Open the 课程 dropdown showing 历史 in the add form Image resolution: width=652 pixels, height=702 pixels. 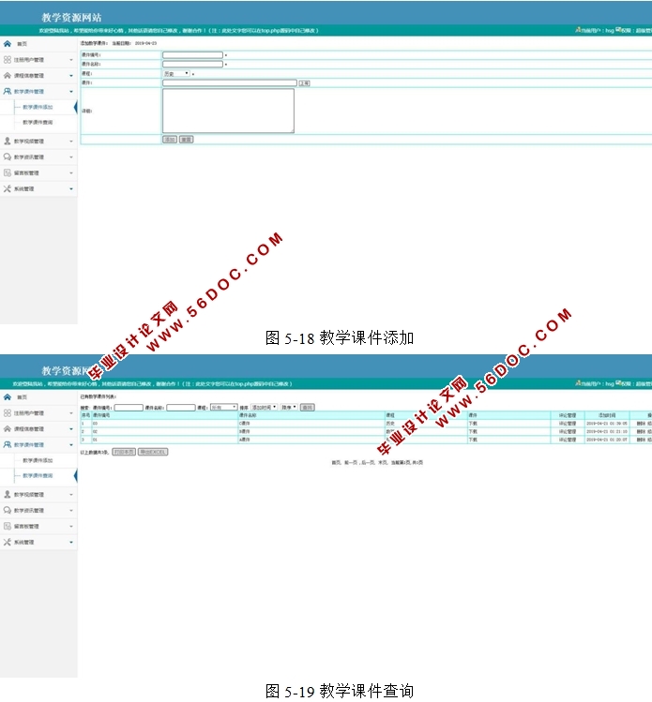click(x=175, y=73)
